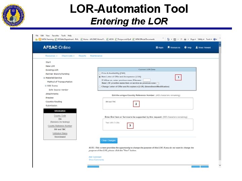Image resolution: width=242 pixels, height=181 pixels.
Task: Open the browser View menu
Action: click(48, 36)
